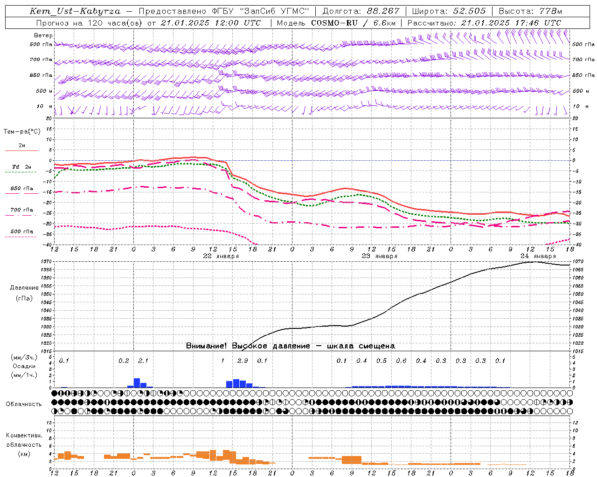
Task: Click the 1070 value on the left pressure axis
Action: coord(47,262)
